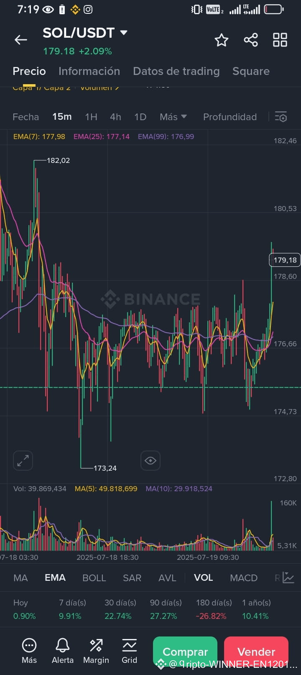
Task: Open Grid trading icon
Action: coord(130,645)
